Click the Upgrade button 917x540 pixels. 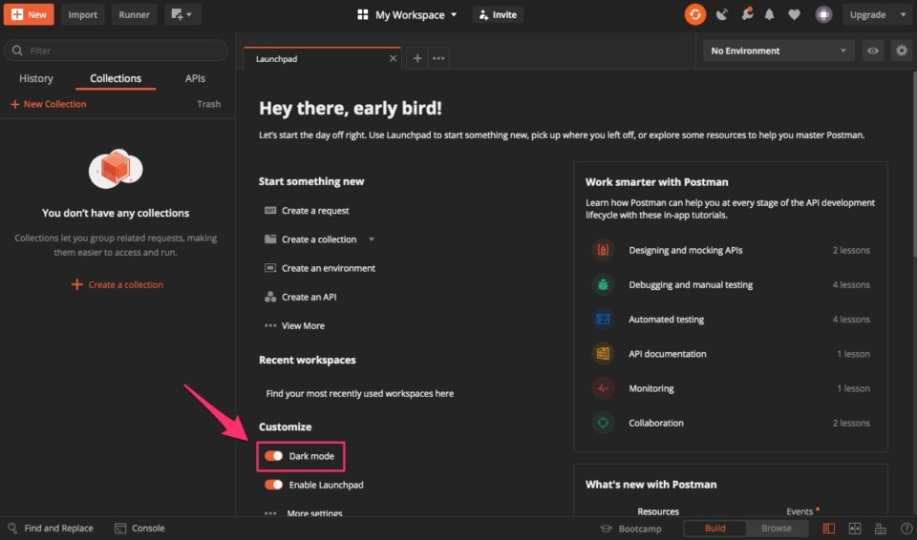867,14
